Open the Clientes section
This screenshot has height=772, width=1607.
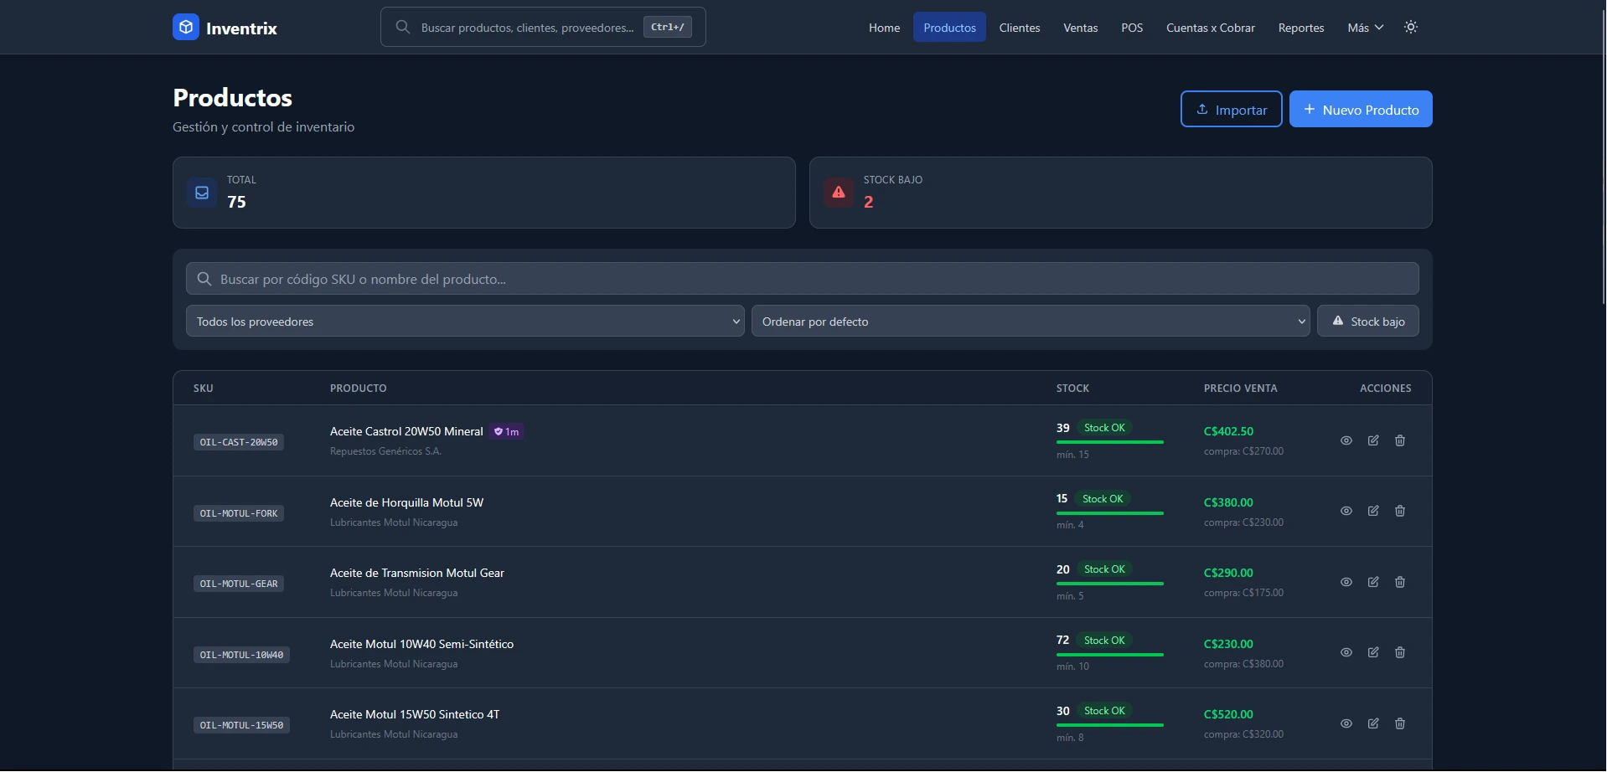pyautogui.click(x=1020, y=28)
